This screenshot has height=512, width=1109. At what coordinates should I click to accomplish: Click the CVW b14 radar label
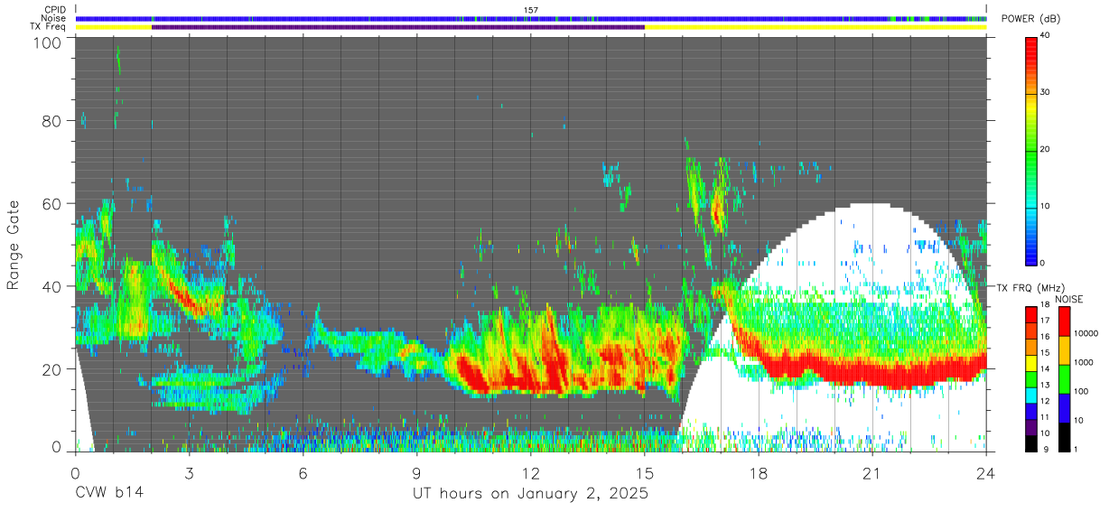coord(109,494)
